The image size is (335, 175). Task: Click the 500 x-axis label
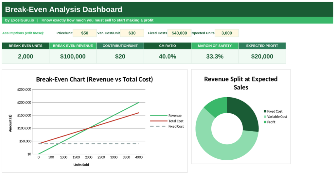(x=51, y=157)
